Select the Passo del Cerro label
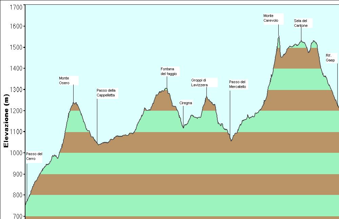Viewport: 339px width, 219px height. (x=34, y=156)
